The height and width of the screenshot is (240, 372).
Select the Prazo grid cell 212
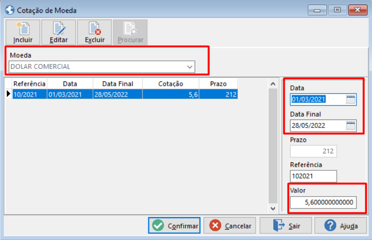(x=218, y=94)
